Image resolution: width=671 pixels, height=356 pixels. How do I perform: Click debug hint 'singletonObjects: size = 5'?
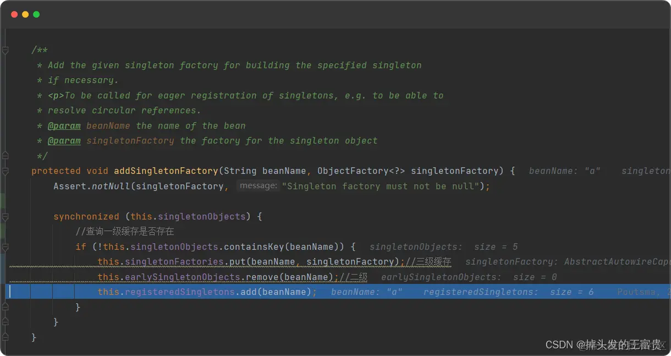click(x=444, y=247)
